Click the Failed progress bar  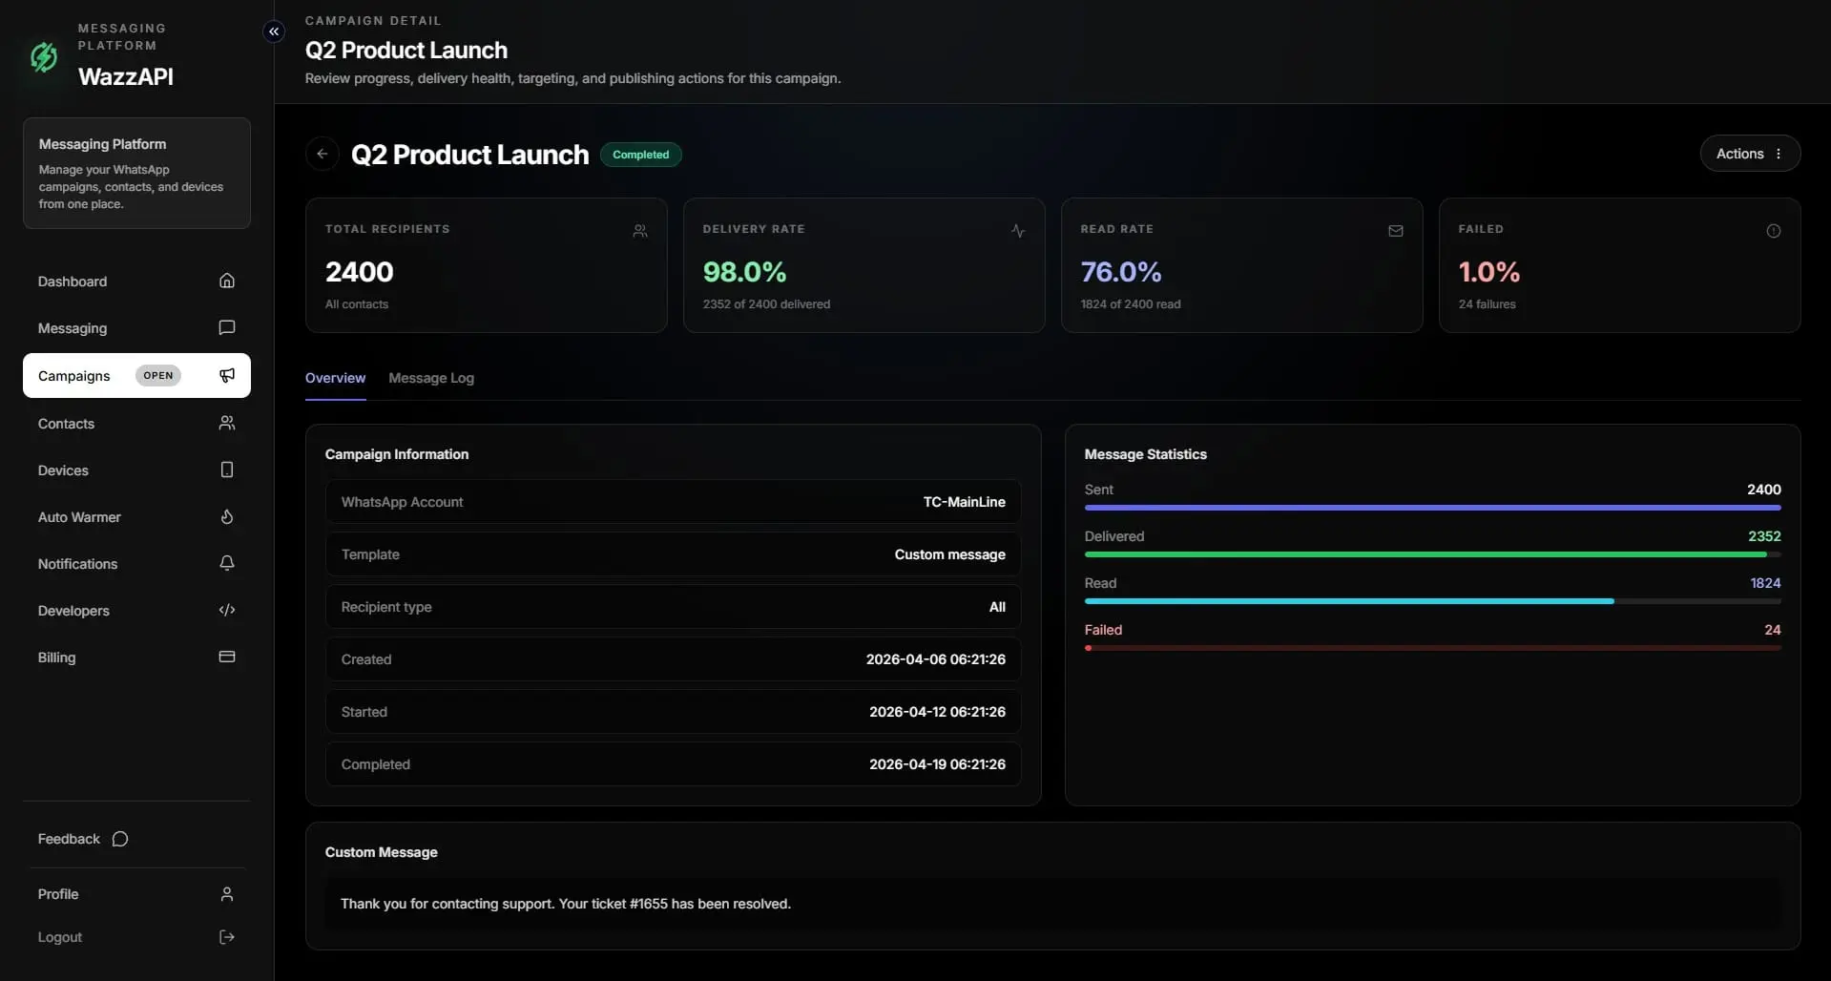click(x=1432, y=648)
